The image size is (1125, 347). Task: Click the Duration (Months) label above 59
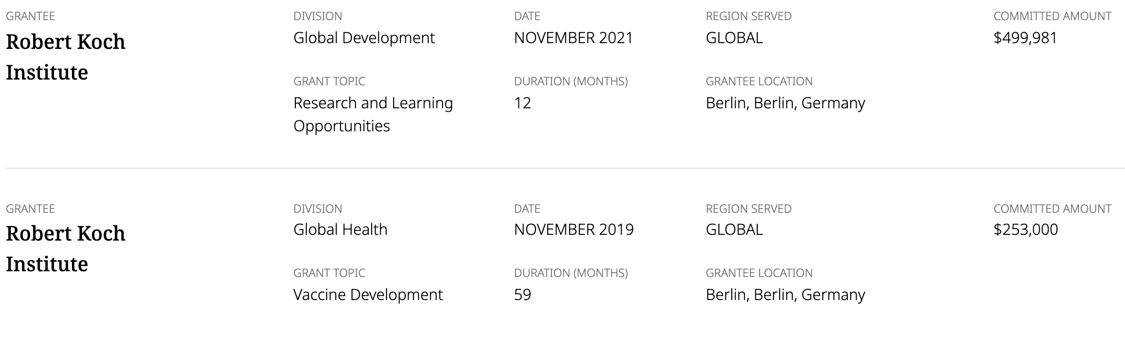(571, 273)
